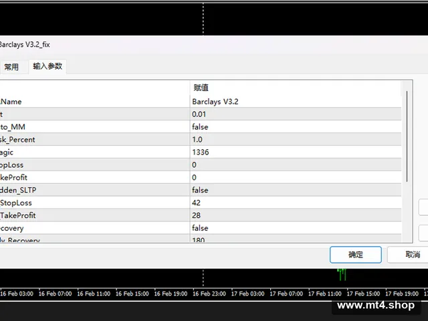Select the 输入参数 tab
Screen dimensions: 428x321
[x=47, y=66]
